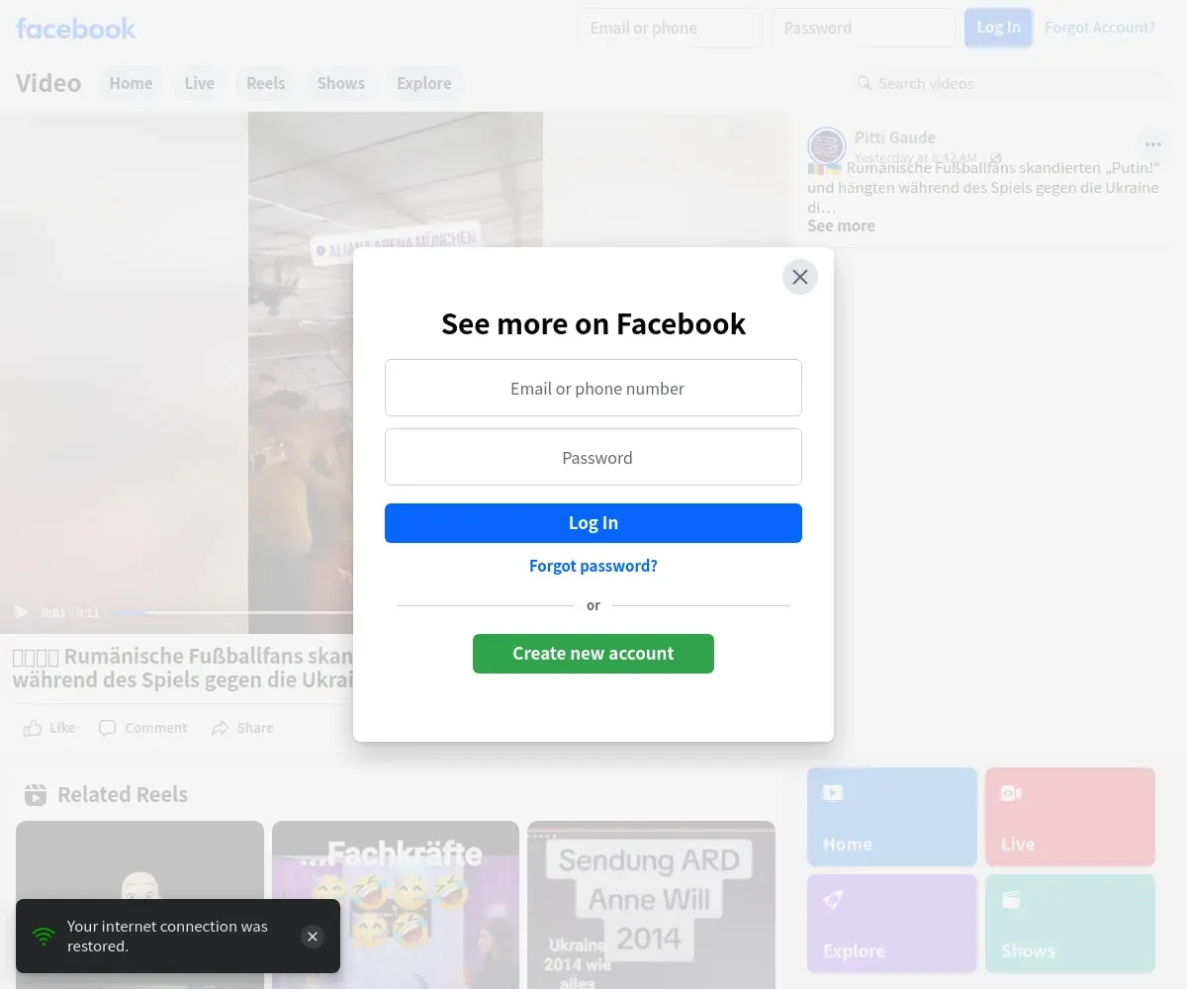1187x989 pixels.
Task: Click the Related Reels icon
Action: click(36, 794)
